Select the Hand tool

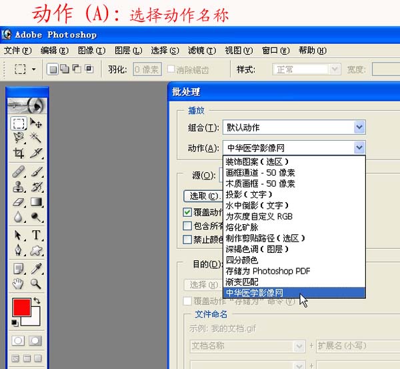click(19, 284)
